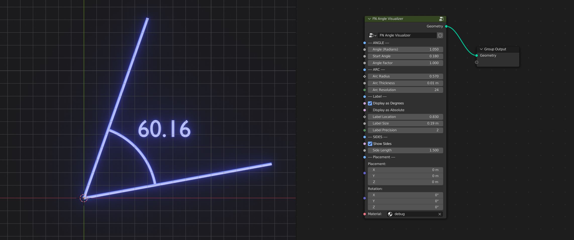
Task: Collapse the FN Angle Visualizer node
Action: tap(369, 19)
